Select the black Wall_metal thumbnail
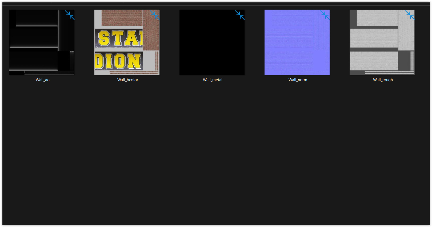Viewport: 432px width, 227px height. click(212, 42)
